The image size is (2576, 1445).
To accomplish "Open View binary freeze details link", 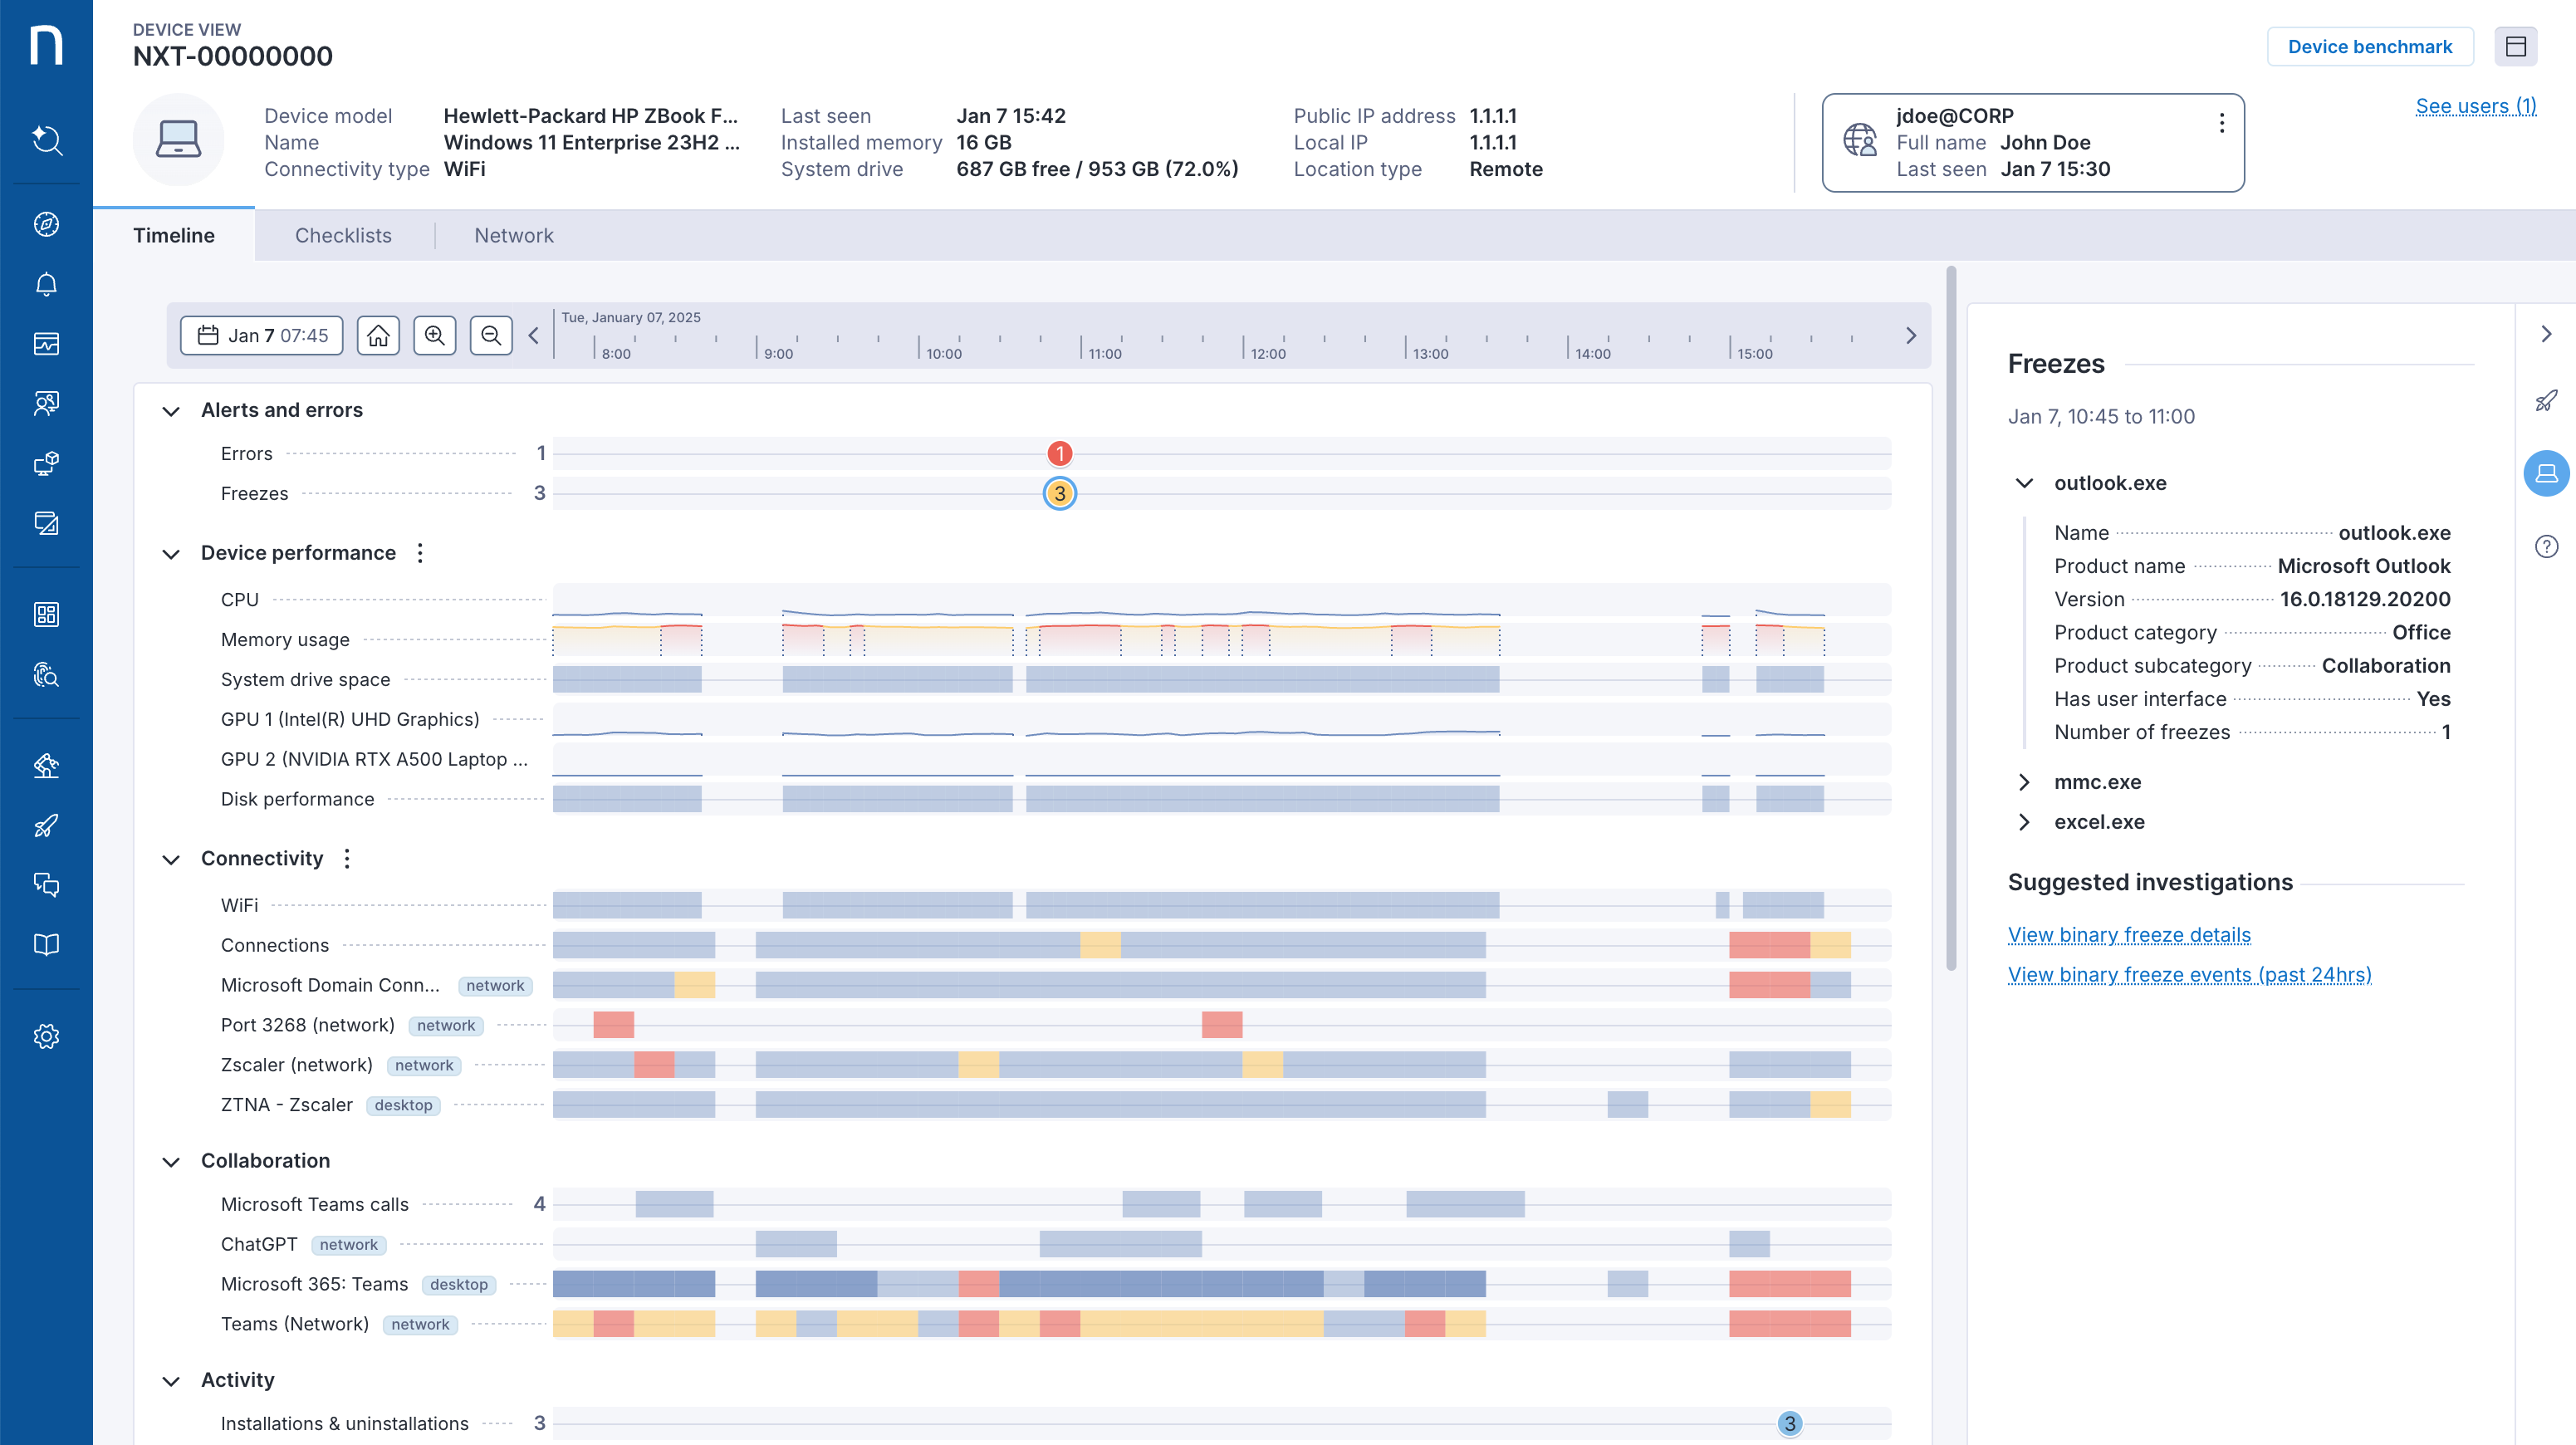I will 2129,935.
